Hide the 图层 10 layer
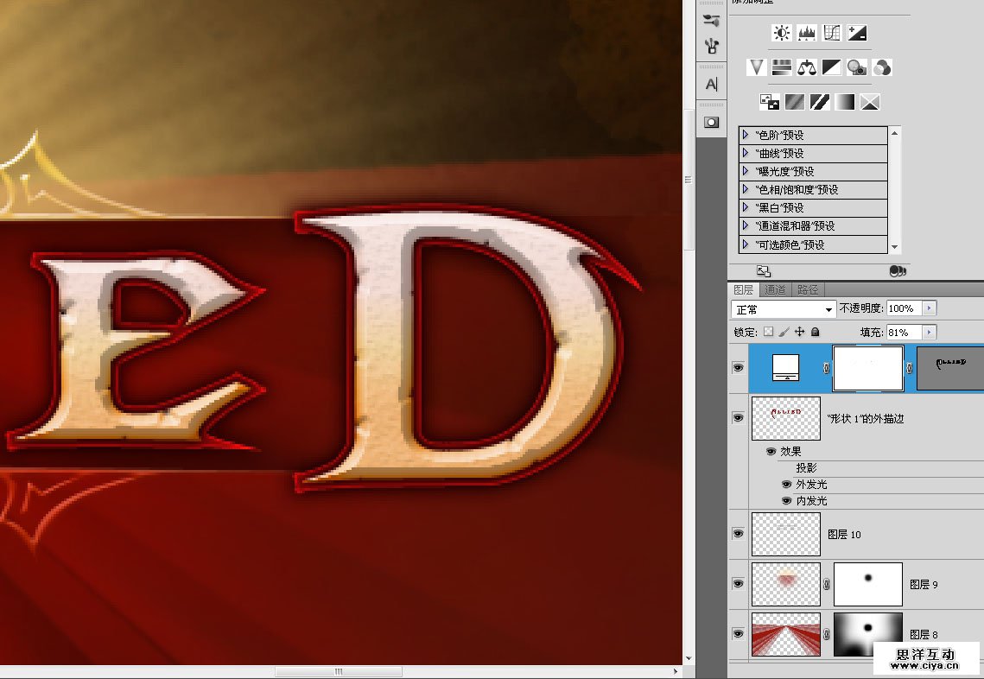The height and width of the screenshot is (679, 984). 738,534
